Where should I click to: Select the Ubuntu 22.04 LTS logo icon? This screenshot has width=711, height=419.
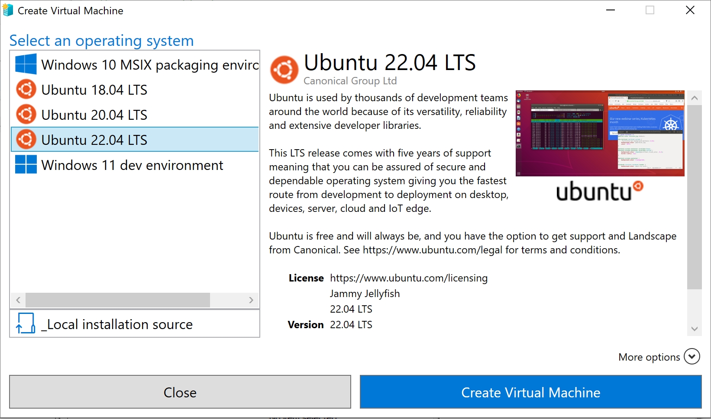coord(26,139)
